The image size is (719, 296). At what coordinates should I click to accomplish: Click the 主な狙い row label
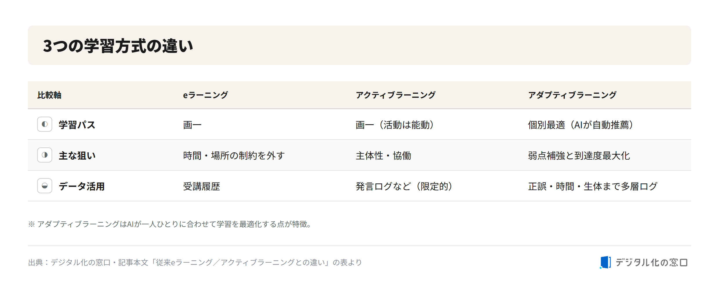tap(77, 156)
